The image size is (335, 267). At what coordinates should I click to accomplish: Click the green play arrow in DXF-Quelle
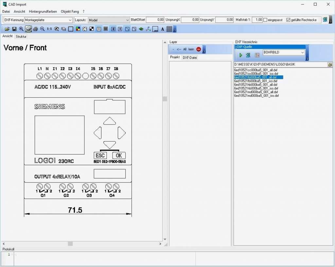(241, 55)
